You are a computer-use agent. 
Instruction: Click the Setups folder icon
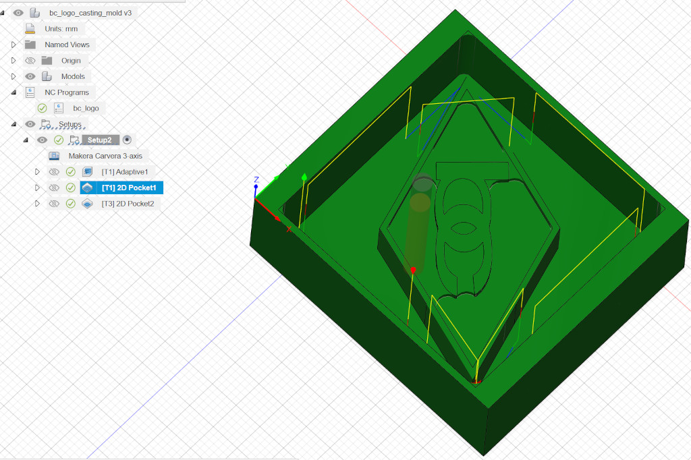coord(46,124)
